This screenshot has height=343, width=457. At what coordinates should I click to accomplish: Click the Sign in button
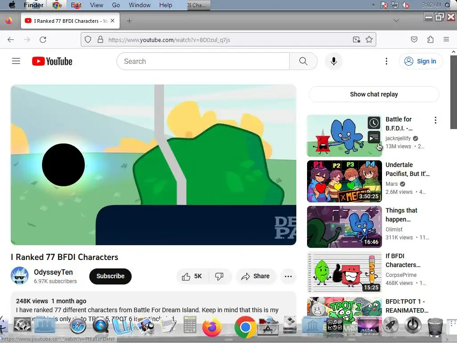tap(420, 61)
